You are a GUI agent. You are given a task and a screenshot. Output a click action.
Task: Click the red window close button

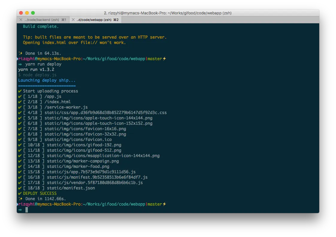21,13
